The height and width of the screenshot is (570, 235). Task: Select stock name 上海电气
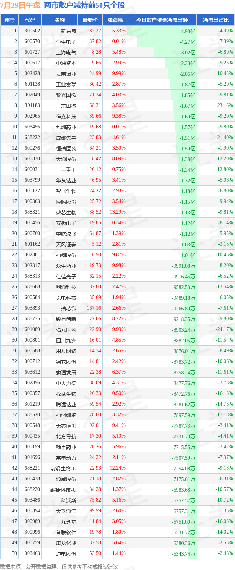click(66, 52)
